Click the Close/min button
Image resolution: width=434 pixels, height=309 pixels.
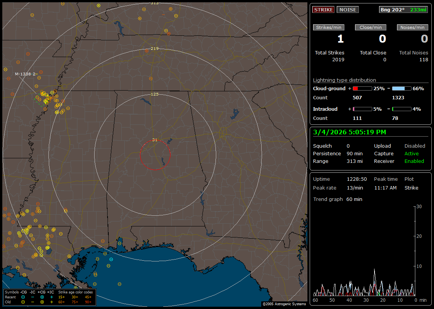click(371, 27)
